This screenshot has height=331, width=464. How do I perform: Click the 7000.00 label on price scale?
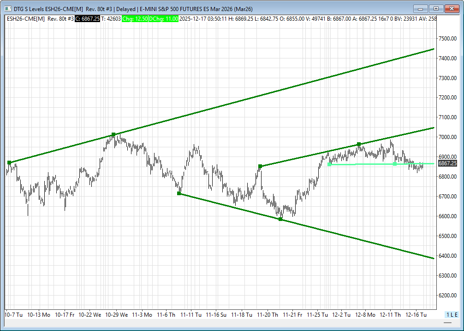pos(447,137)
